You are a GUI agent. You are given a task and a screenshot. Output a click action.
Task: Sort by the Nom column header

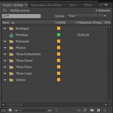click(x=6, y=22)
